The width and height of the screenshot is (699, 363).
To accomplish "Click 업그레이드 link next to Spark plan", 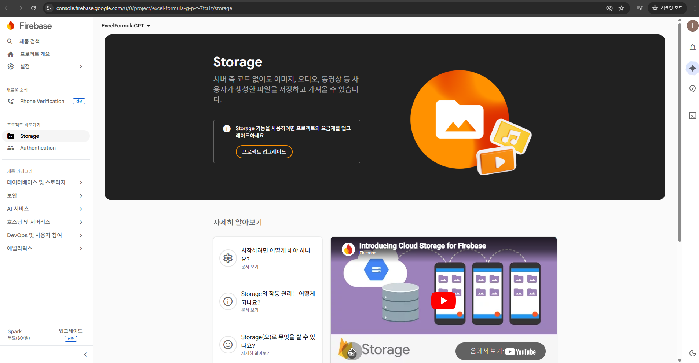I will tap(71, 331).
